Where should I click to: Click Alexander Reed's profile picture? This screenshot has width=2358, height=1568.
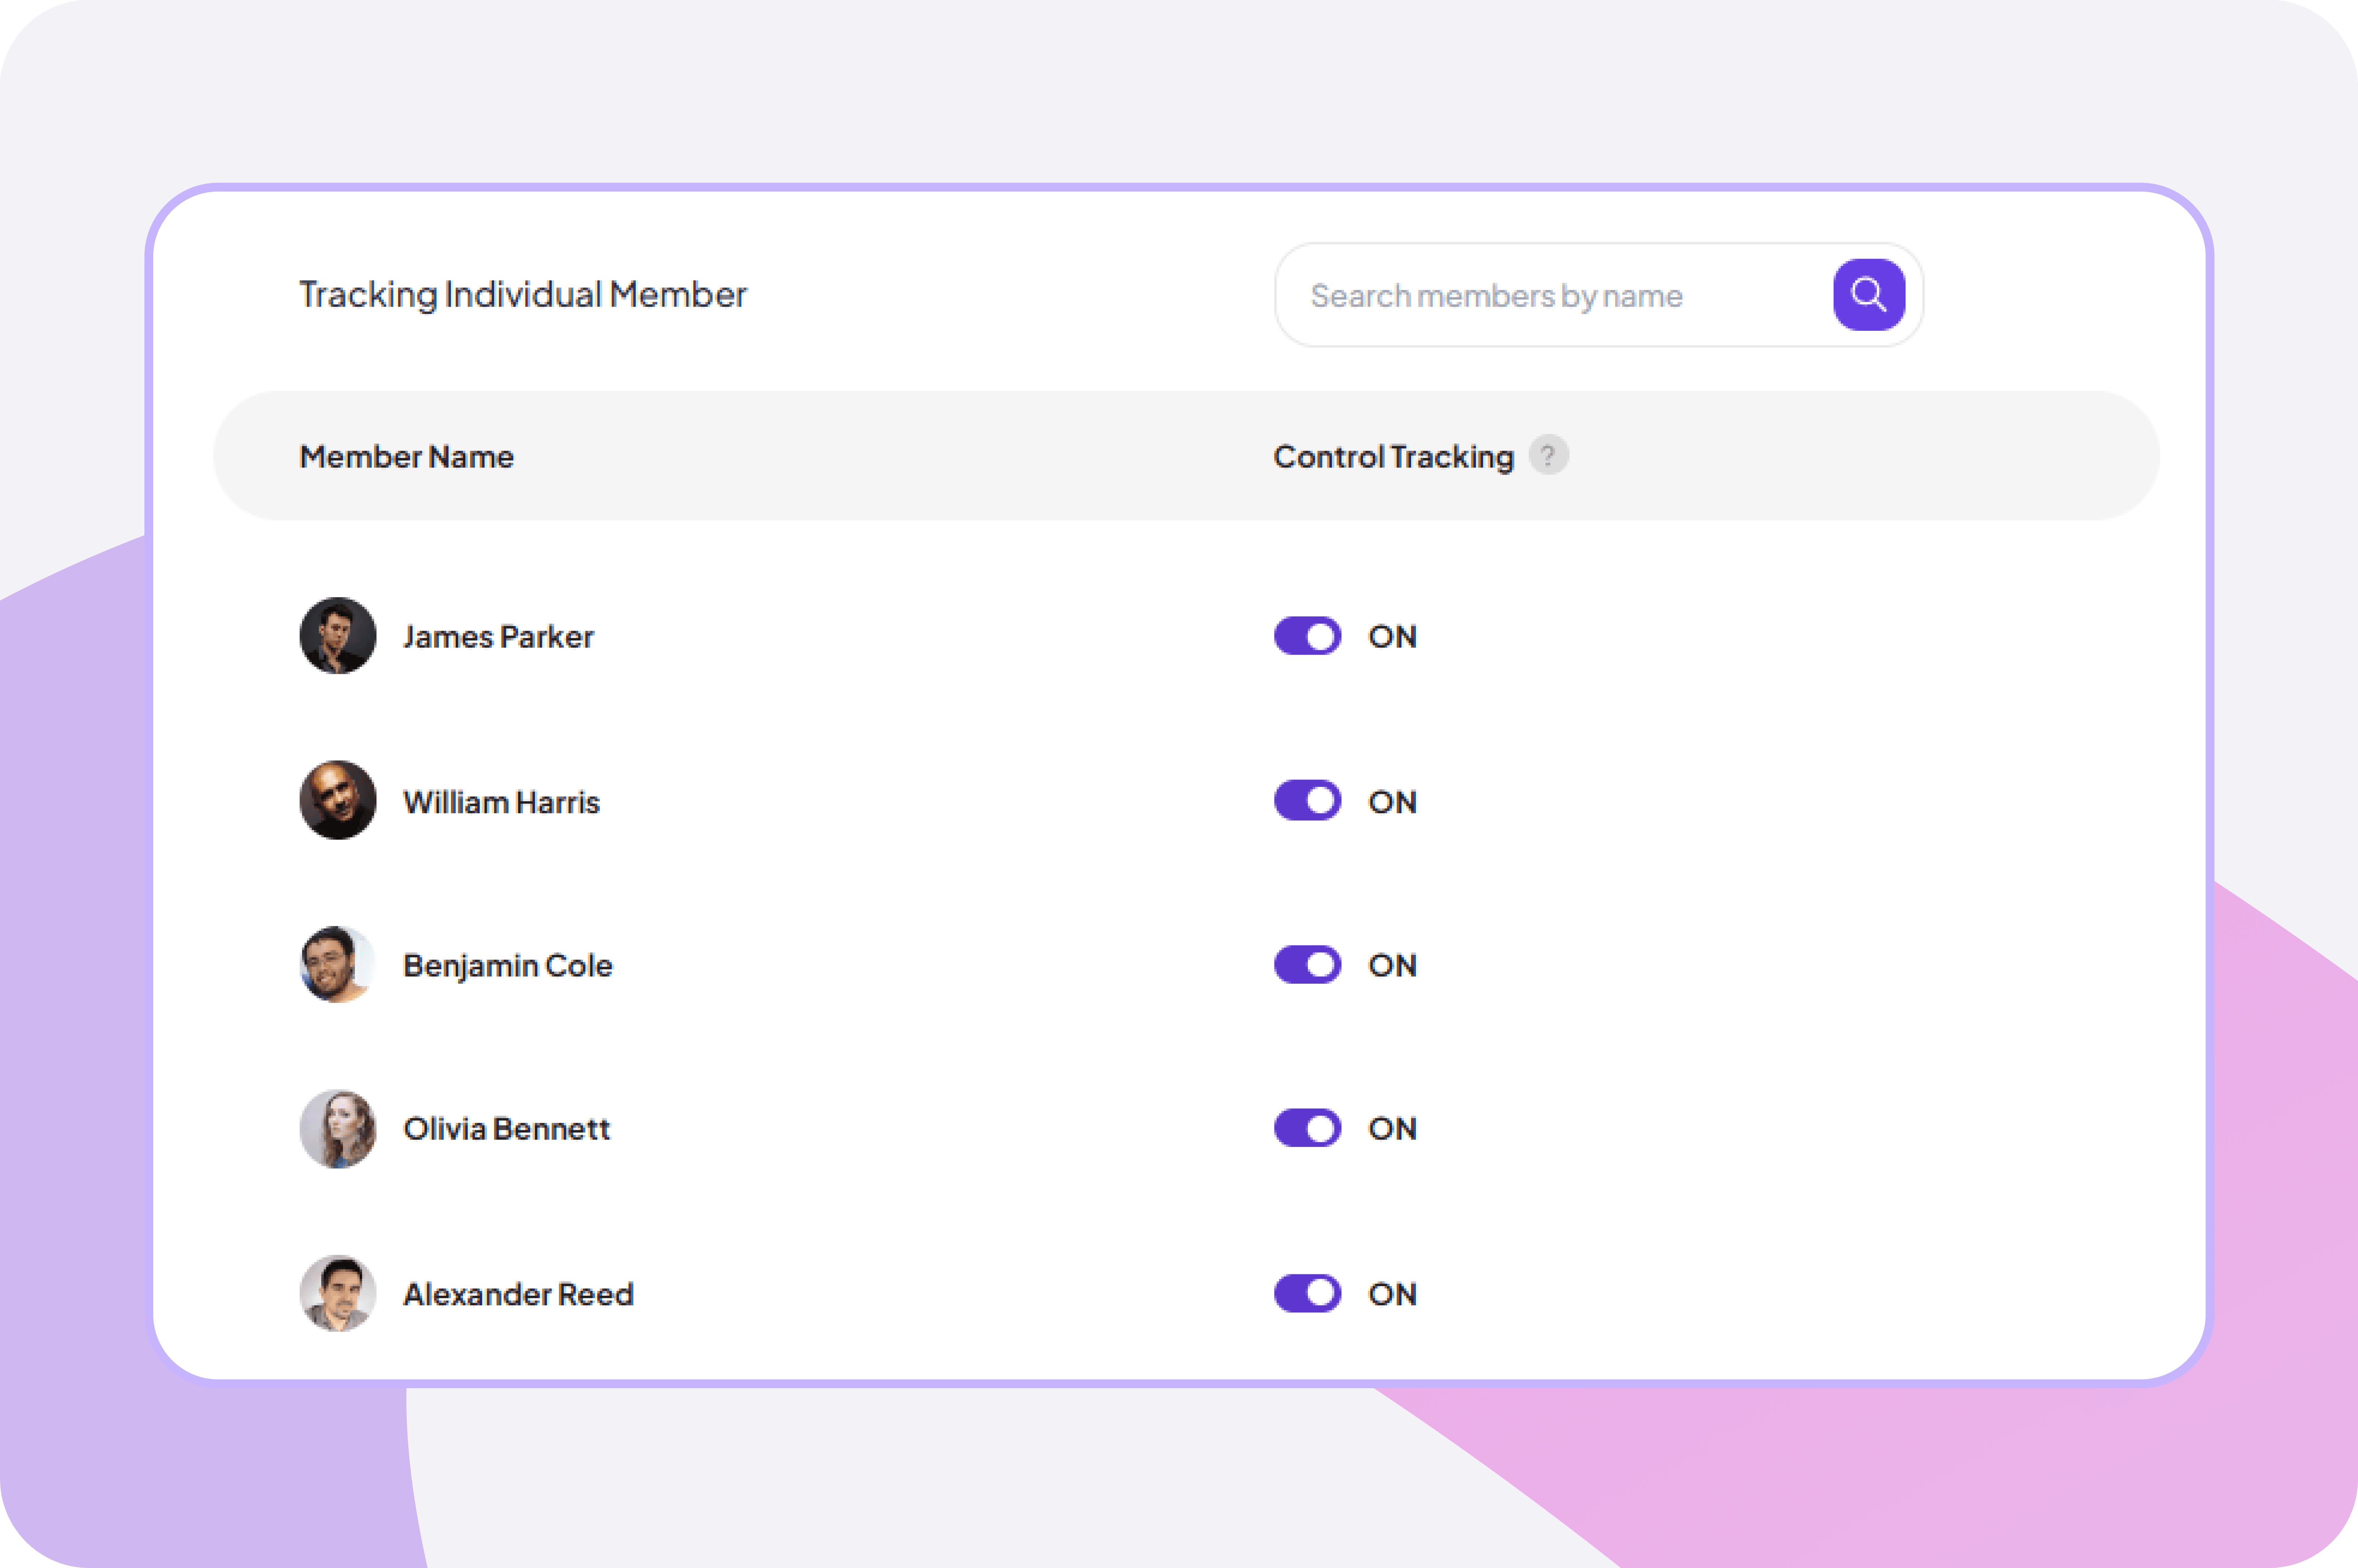click(337, 1293)
